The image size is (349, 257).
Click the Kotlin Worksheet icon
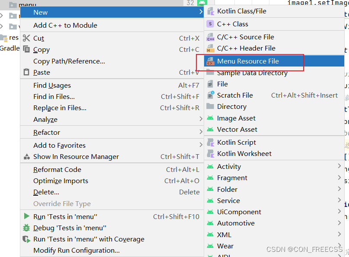(x=210, y=154)
